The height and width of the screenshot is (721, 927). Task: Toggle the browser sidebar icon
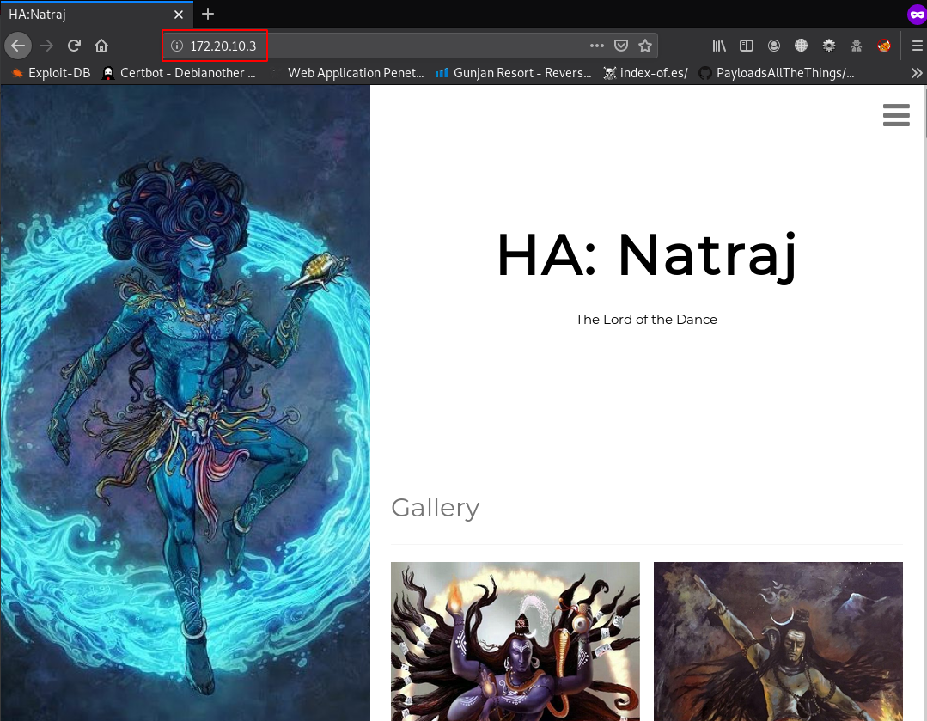[x=747, y=46]
